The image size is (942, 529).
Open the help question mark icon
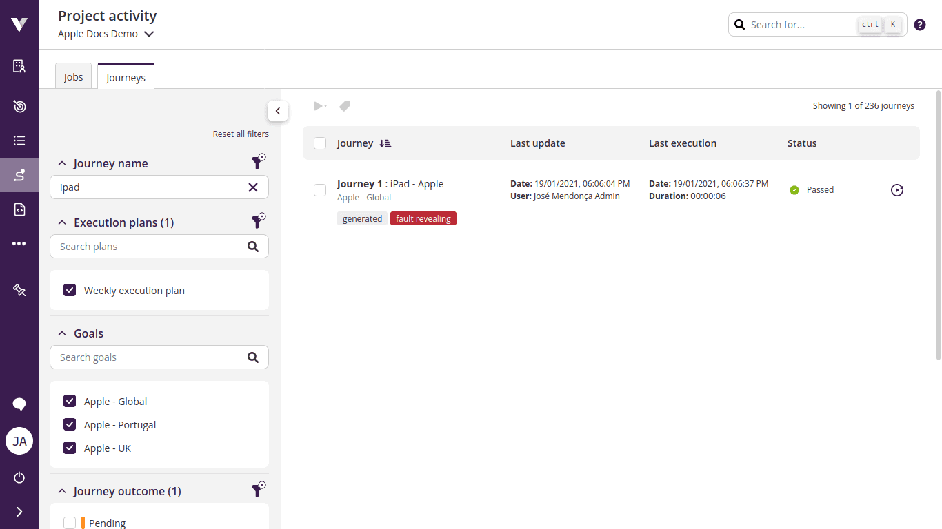click(x=920, y=25)
